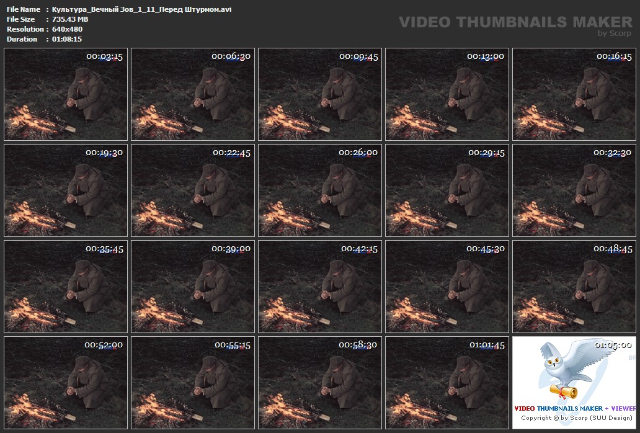Image resolution: width=640 pixels, height=433 pixels.
Task: Click the frame timestamped 00:22:45
Action: tap(193, 190)
